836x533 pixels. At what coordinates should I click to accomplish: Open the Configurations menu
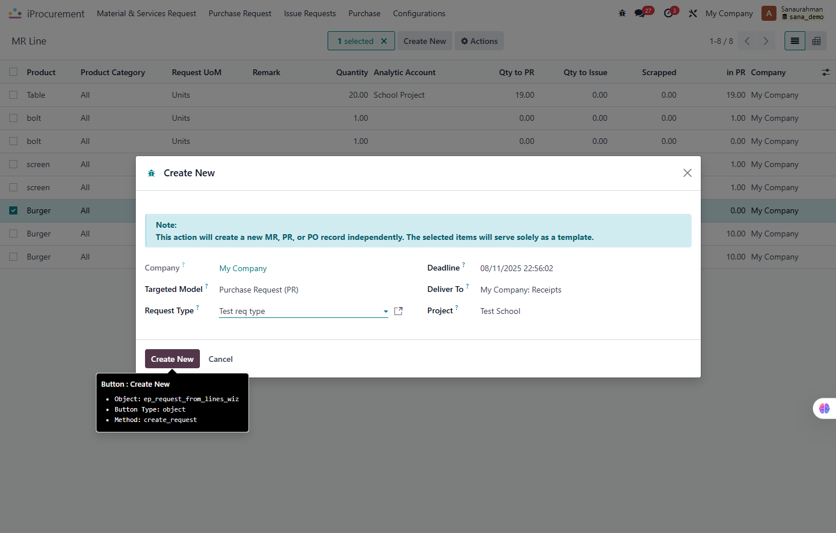click(419, 13)
